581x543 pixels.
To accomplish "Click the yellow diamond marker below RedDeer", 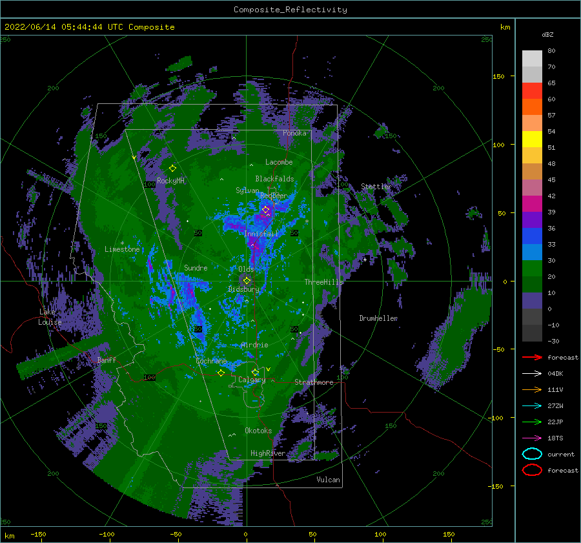I will (266, 210).
